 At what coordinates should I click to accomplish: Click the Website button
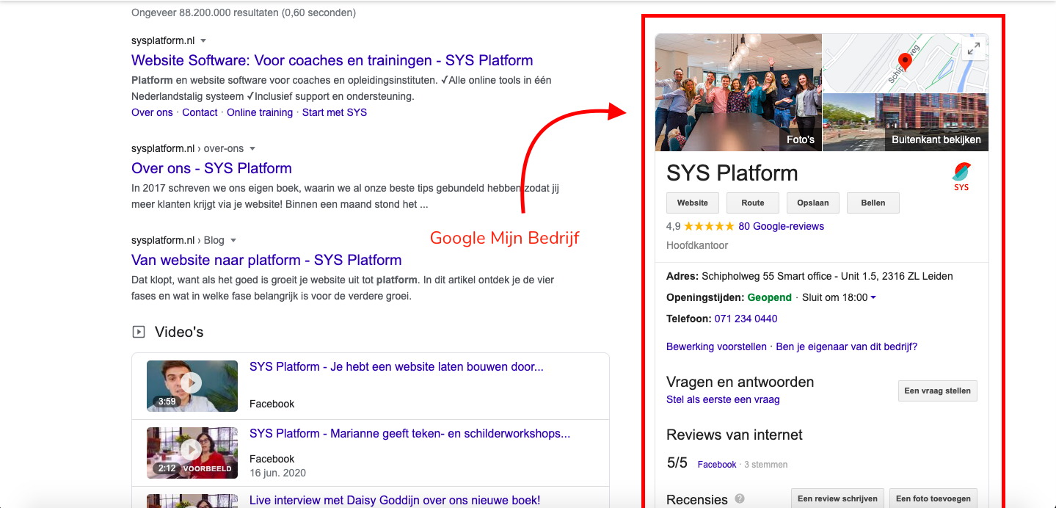[692, 203]
